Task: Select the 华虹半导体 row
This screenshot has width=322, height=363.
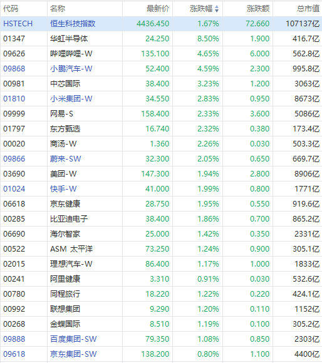Action: pos(161,39)
